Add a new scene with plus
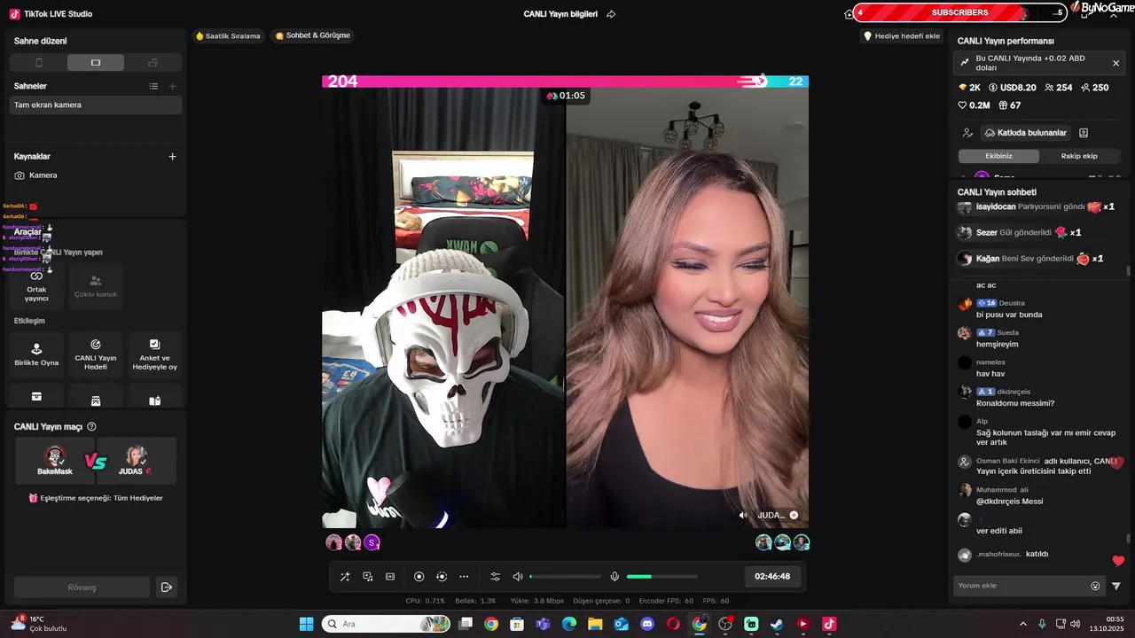Image resolution: width=1135 pixels, height=638 pixels. pos(173,86)
